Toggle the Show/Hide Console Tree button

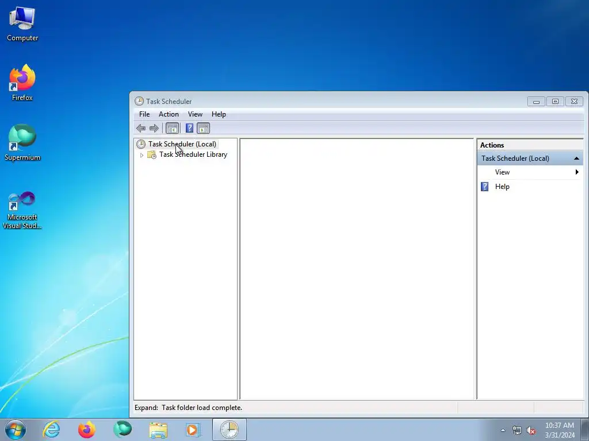(x=173, y=129)
